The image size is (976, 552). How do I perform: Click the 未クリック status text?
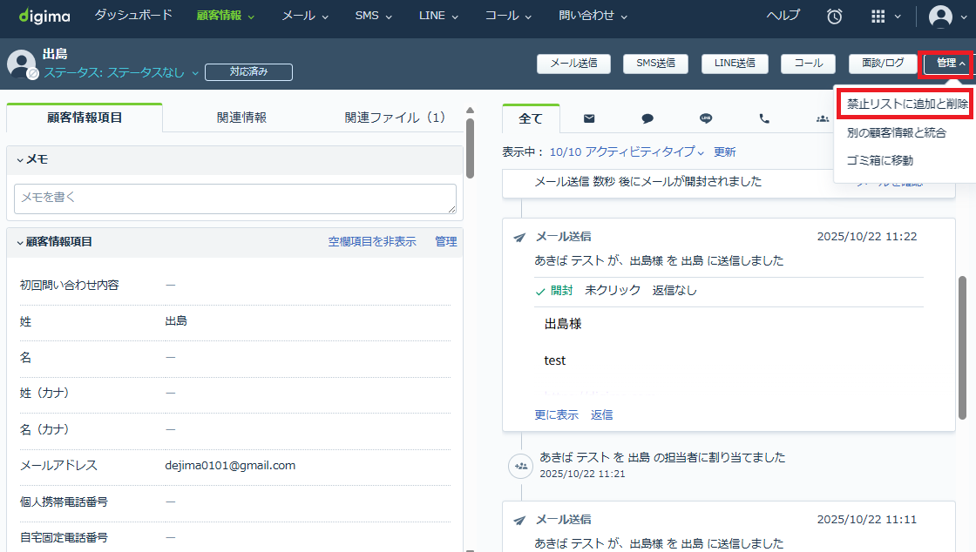[613, 290]
